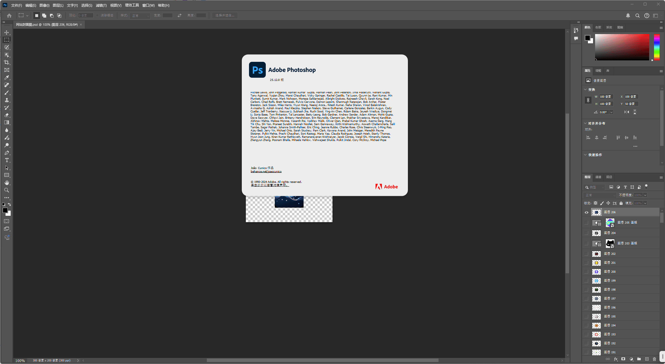Show layer 图层 204 visibility box
665x364 pixels.
(586, 233)
